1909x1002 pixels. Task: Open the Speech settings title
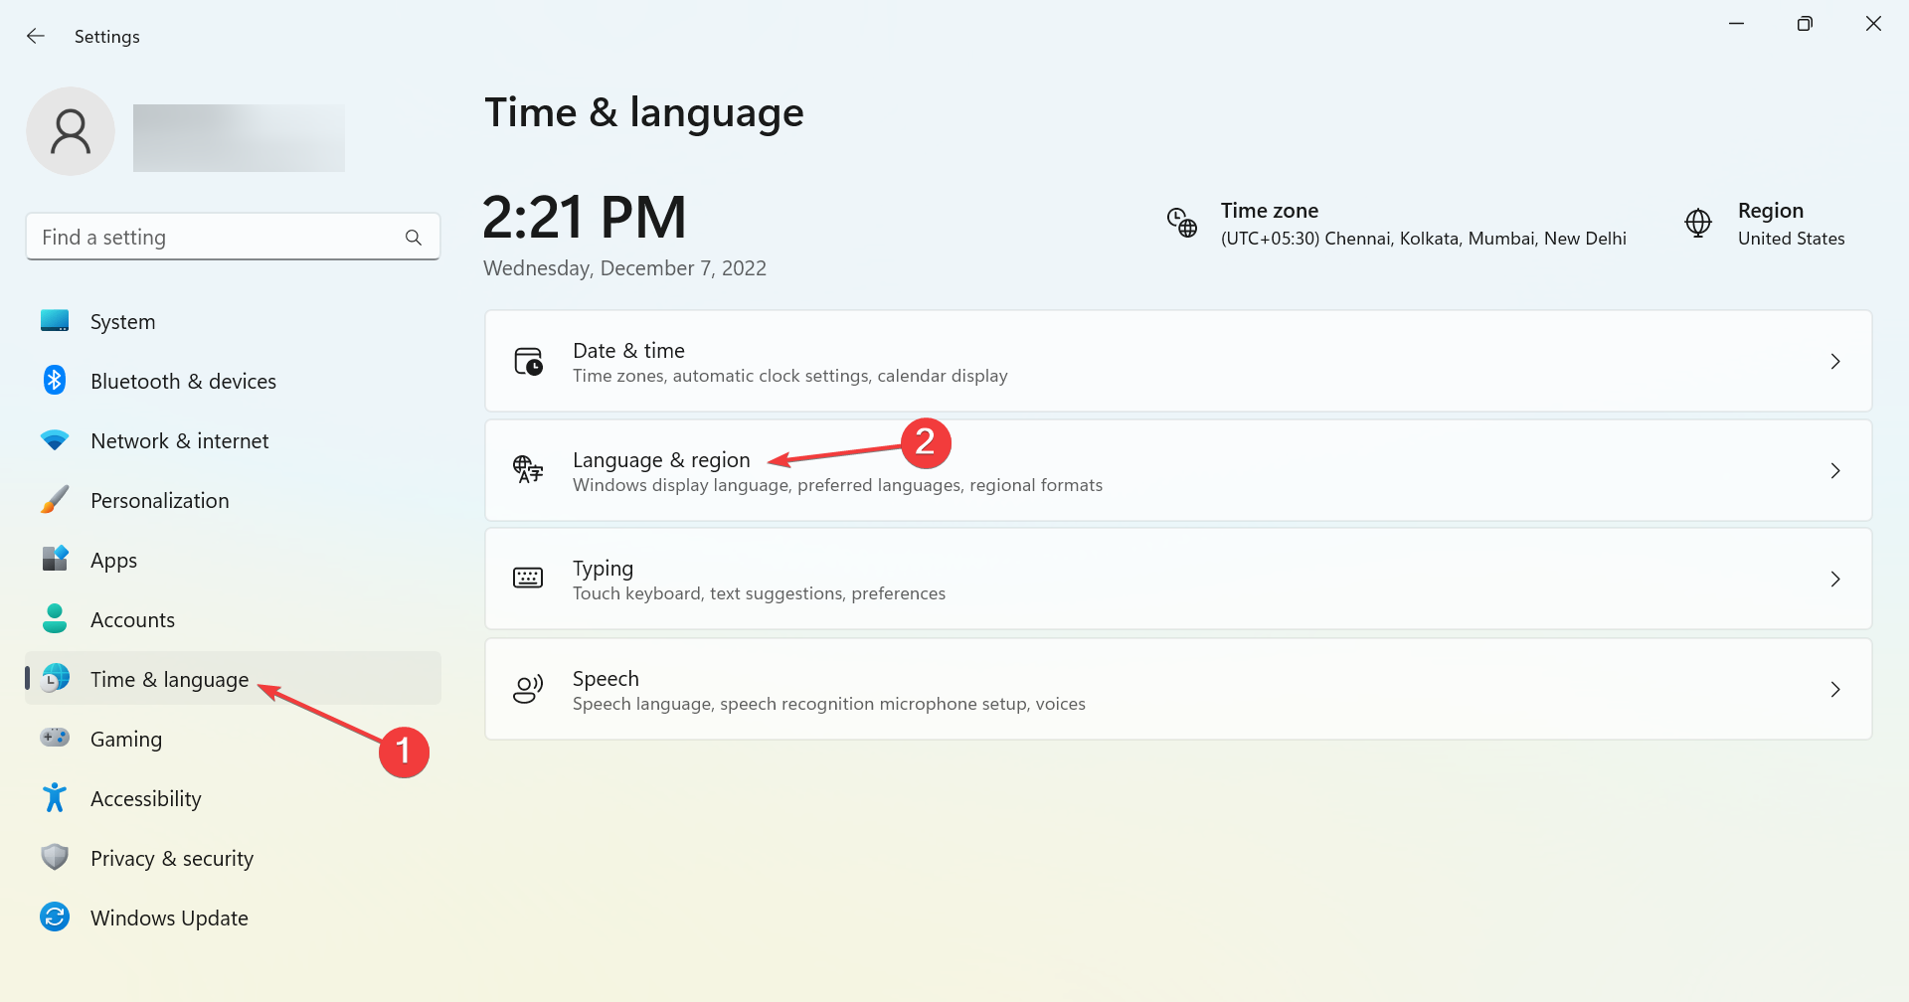point(606,679)
